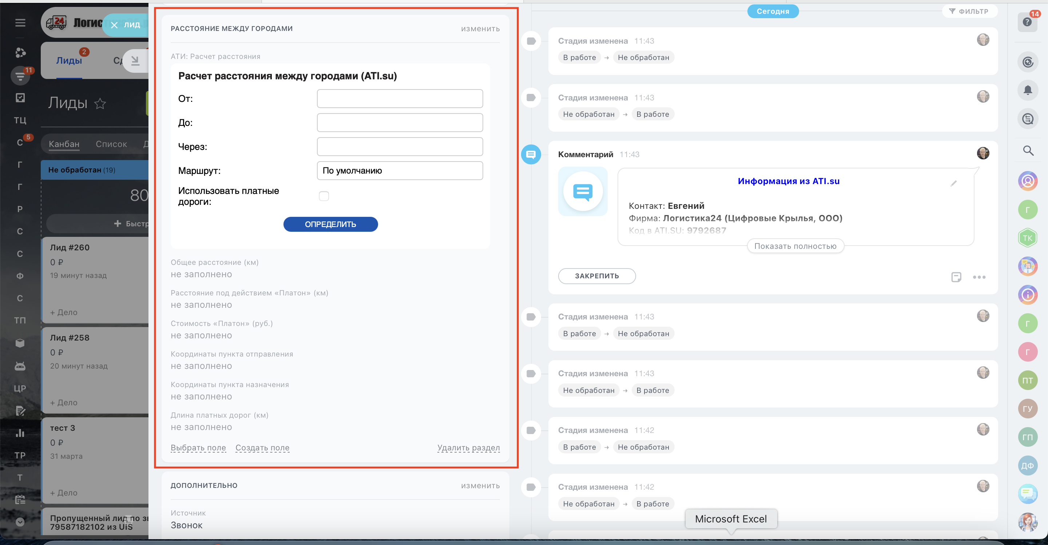Click the comment timeline bubble icon
1048x545 pixels.
point(531,155)
